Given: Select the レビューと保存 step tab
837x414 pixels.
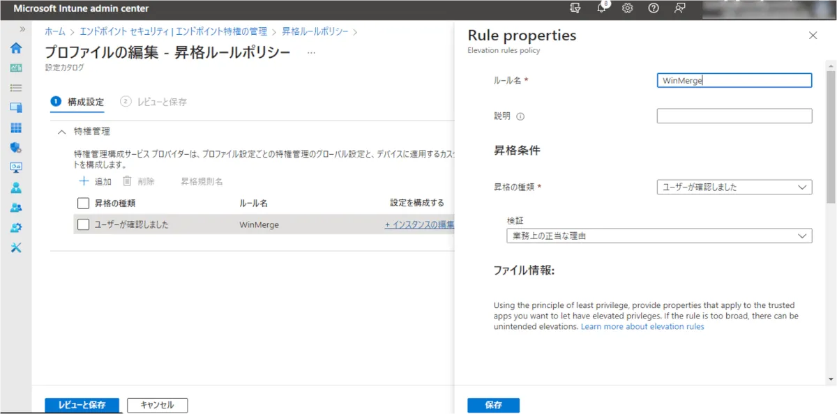Looking at the screenshot, I should click(x=153, y=102).
